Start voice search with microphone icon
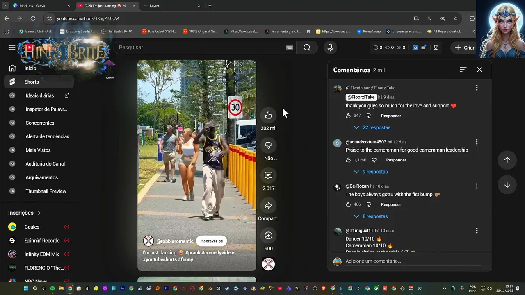525x295 pixels. point(330,48)
